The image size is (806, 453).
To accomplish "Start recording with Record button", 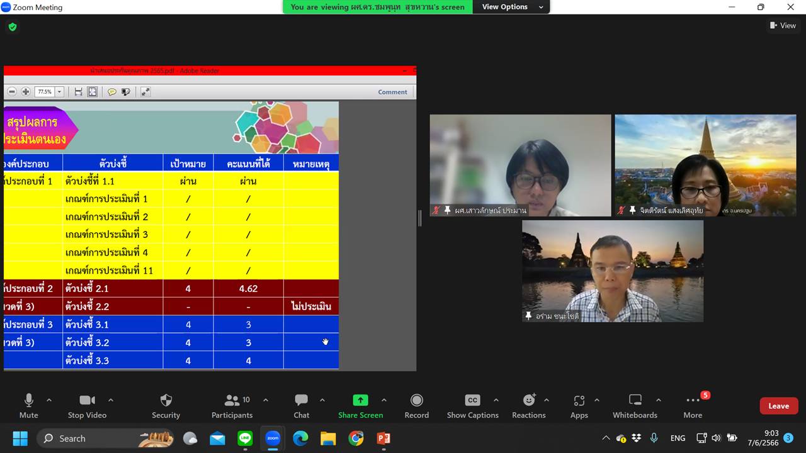I will coord(417,406).
